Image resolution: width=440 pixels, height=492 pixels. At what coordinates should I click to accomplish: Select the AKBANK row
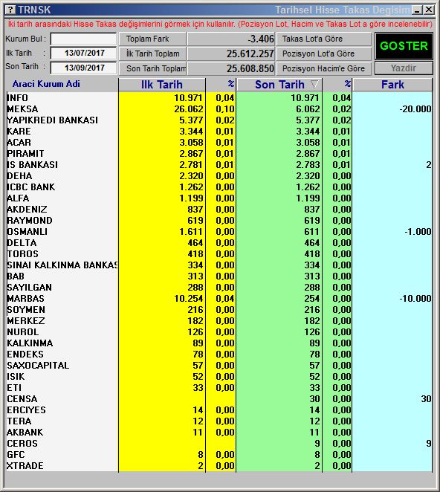point(219,432)
